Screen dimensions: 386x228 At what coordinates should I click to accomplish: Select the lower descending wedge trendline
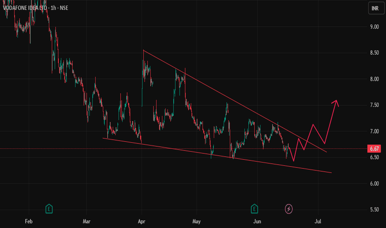point(217,155)
